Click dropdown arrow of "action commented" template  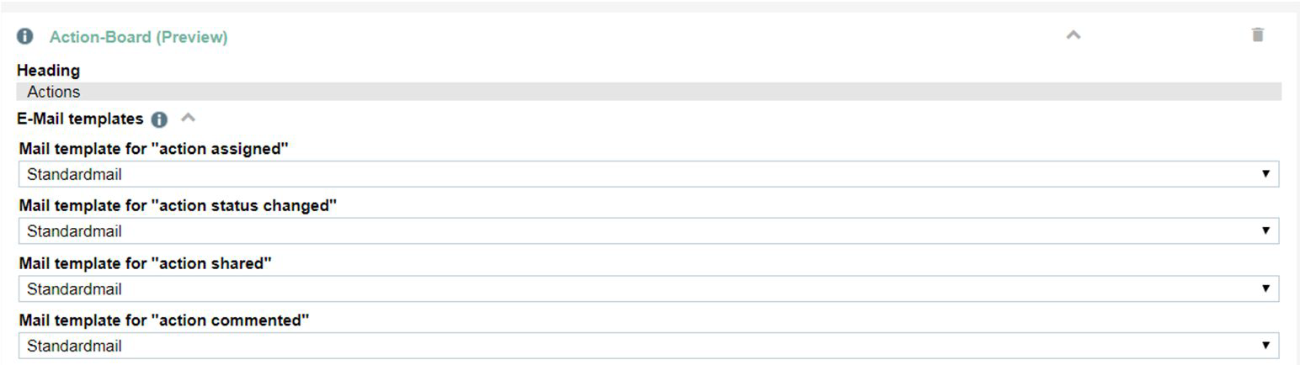(x=1265, y=346)
